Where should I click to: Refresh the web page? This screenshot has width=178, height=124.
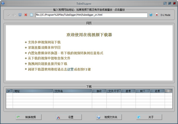click(x=20, y=15)
